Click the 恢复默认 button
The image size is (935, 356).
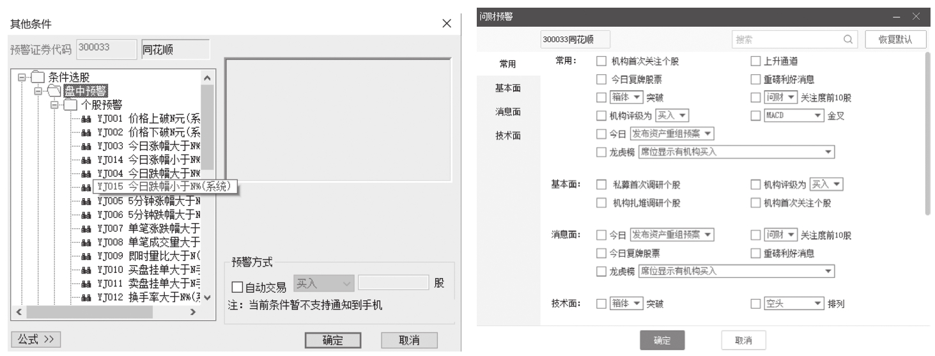(x=896, y=39)
